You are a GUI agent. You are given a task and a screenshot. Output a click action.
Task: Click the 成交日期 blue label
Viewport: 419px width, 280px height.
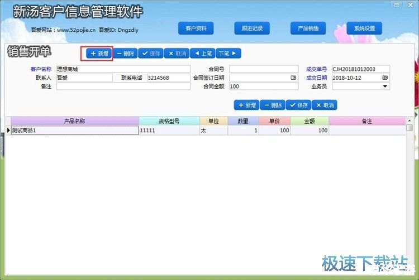tap(317, 78)
